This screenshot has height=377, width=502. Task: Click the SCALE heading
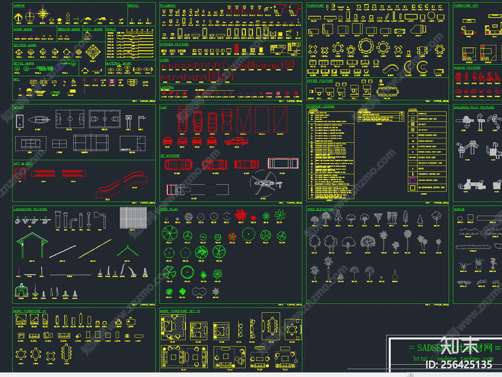tap(111, 29)
